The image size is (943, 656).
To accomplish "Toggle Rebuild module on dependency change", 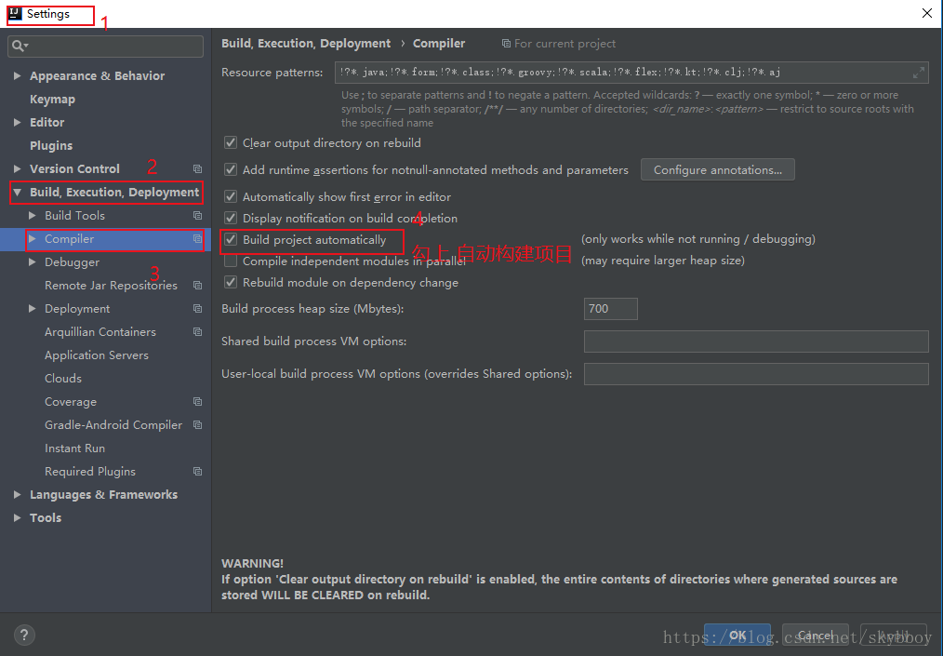I will coord(231,282).
